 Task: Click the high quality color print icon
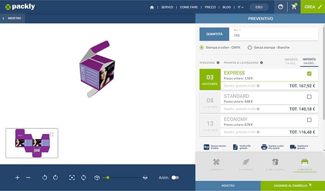[x=264, y=147]
